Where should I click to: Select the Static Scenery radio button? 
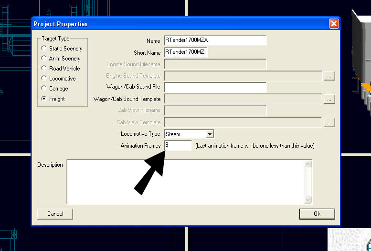44,49
